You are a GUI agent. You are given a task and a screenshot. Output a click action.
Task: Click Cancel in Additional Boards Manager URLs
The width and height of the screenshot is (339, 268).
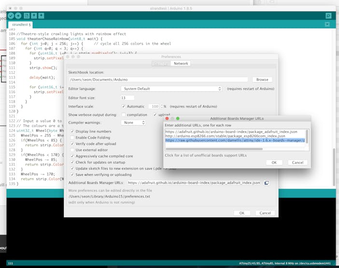tap(297, 163)
